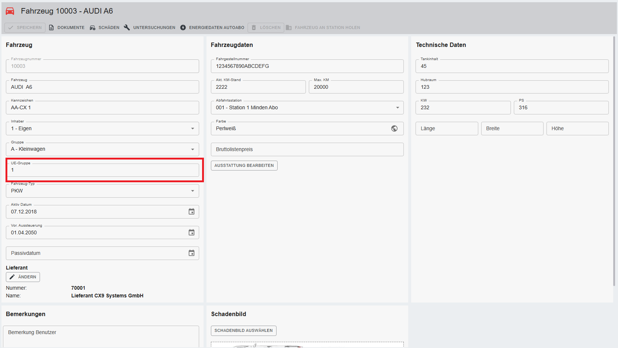Expand the Inhaber dropdown
The image size is (618, 348).
[193, 129]
